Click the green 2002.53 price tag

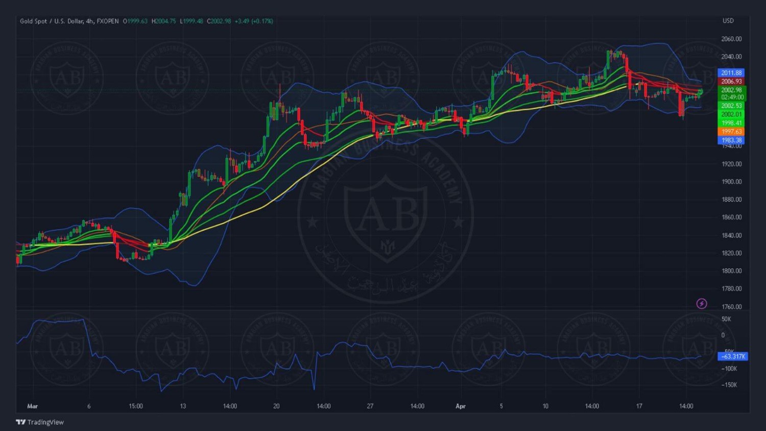point(731,106)
